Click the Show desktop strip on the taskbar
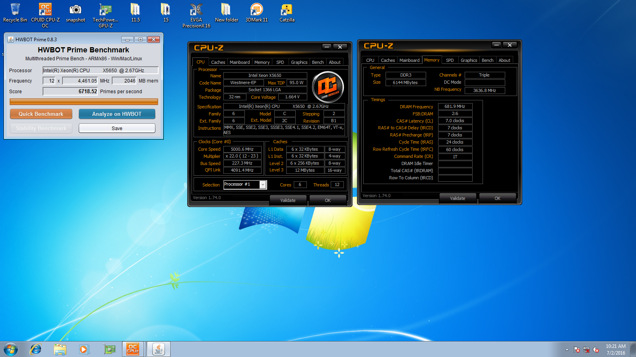The height and width of the screenshot is (357, 636). pyautogui.click(x=633, y=349)
